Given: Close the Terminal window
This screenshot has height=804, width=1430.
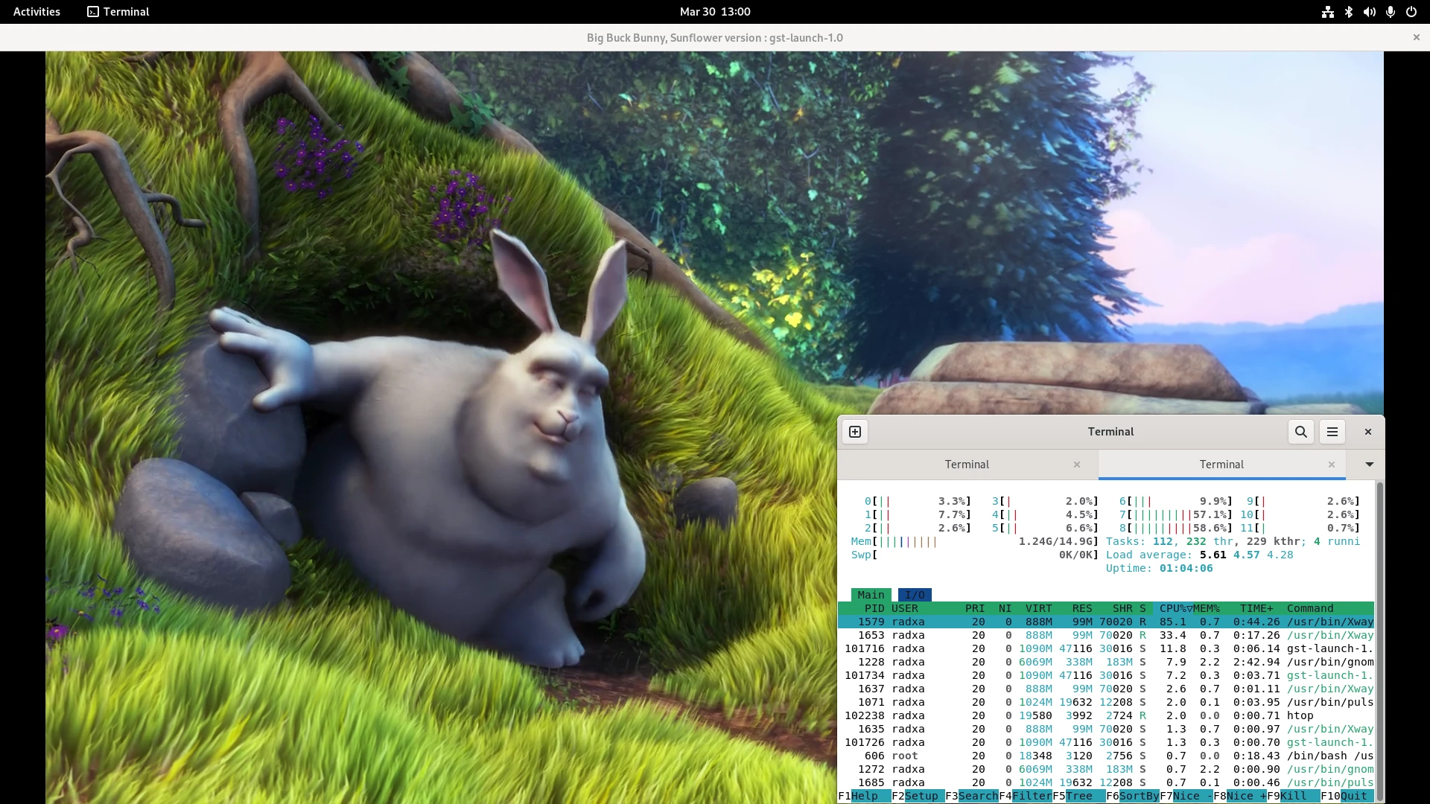Looking at the screenshot, I should [1368, 432].
